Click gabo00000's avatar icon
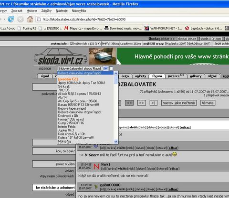Viewport: 229px width, 198px height. click(96, 187)
